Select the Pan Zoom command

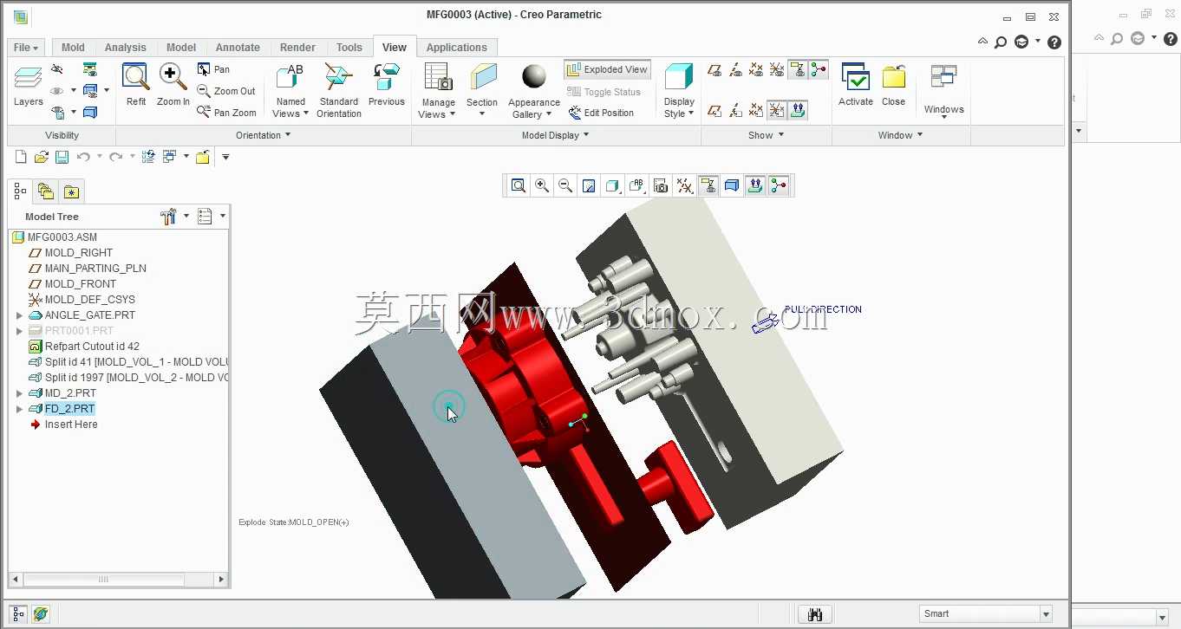pyautogui.click(x=226, y=113)
